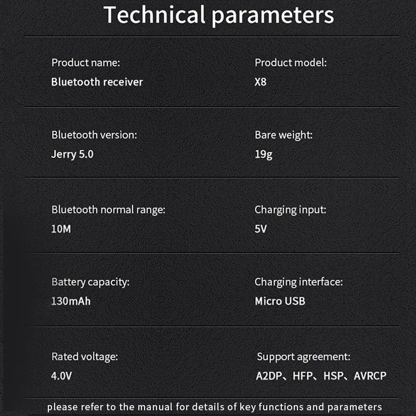Click the 'Bluetooth receiver' value
This screenshot has width=416, height=416.
[x=97, y=82]
